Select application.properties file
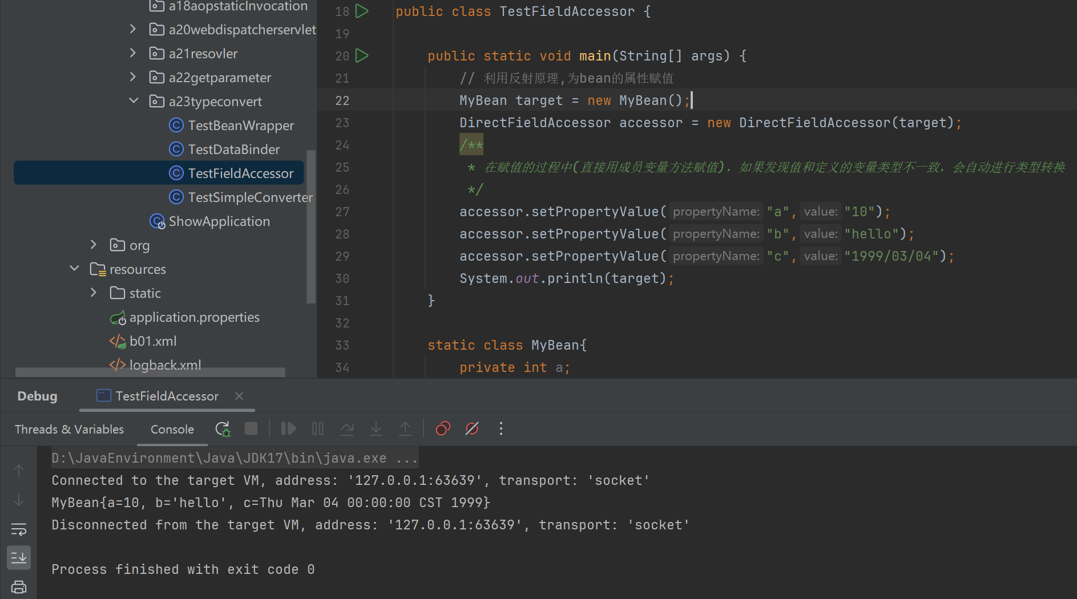Image resolution: width=1077 pixels, height=599 pixels. tap(194, 317)
